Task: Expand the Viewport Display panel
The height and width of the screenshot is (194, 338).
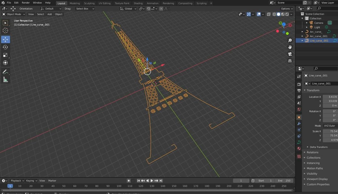Action: 317,179
